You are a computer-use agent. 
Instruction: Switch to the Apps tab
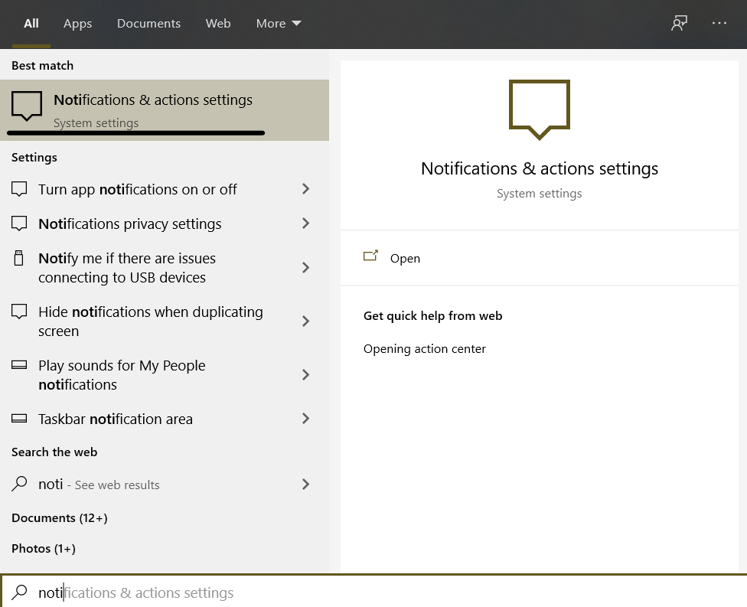click(x=77, y=24)
